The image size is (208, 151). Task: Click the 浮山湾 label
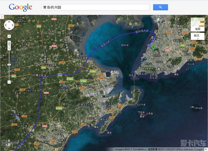191,64
